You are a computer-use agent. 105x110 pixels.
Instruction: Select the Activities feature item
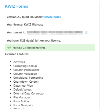click(x=19, y=62)
